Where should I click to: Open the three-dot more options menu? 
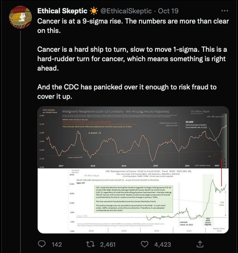coord(226,9)
